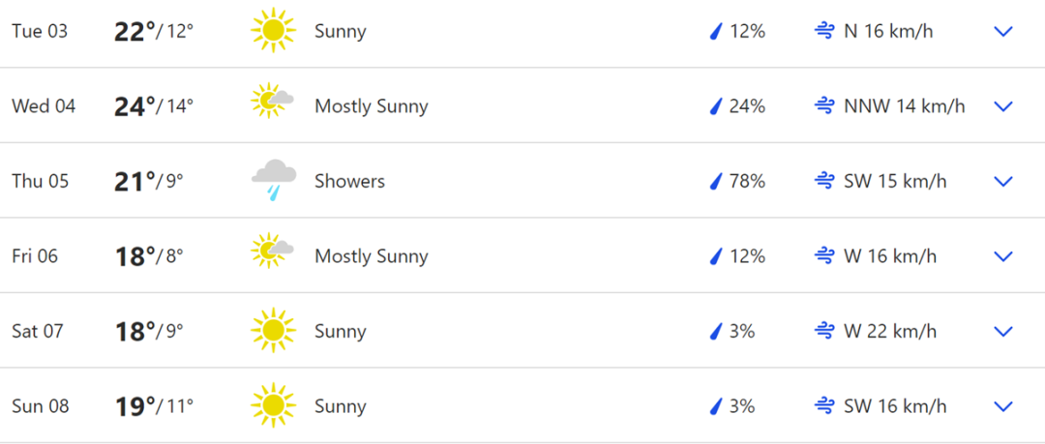Click the raindrop icon beside 24%
Image resolution: width=1045 pixels, height=444 pixels.
coord(716,106)
